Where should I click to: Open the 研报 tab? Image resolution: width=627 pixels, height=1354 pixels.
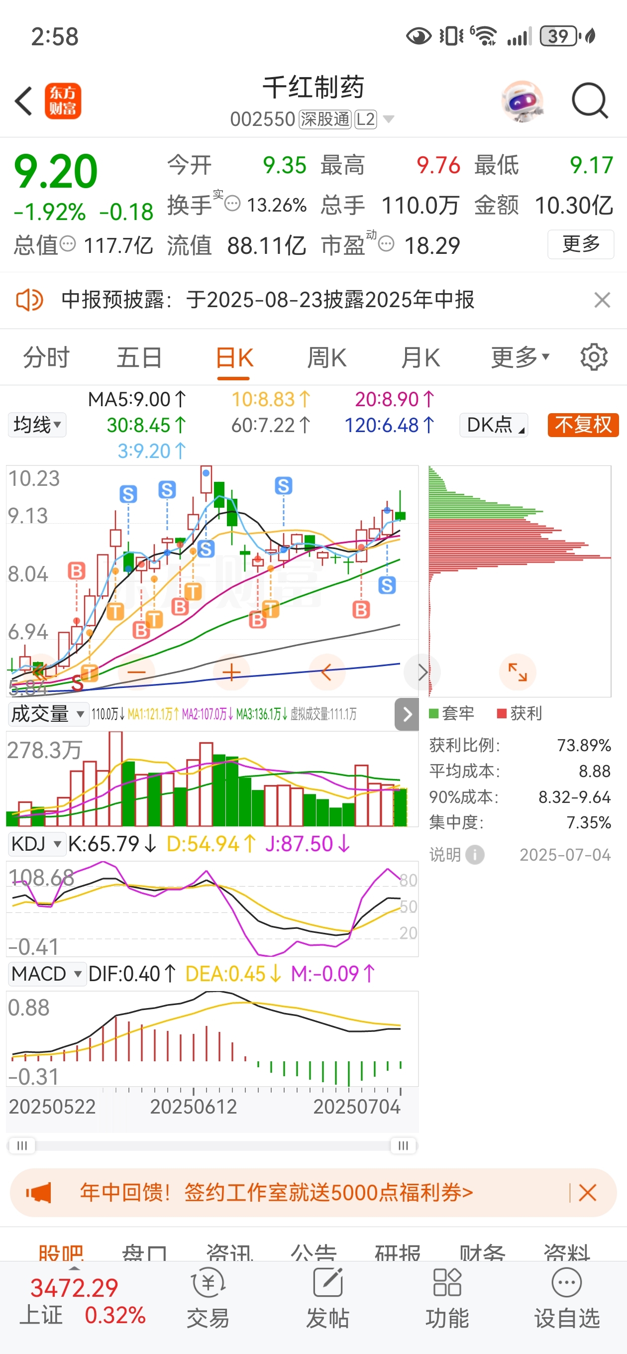click(x=398, y=1251)
